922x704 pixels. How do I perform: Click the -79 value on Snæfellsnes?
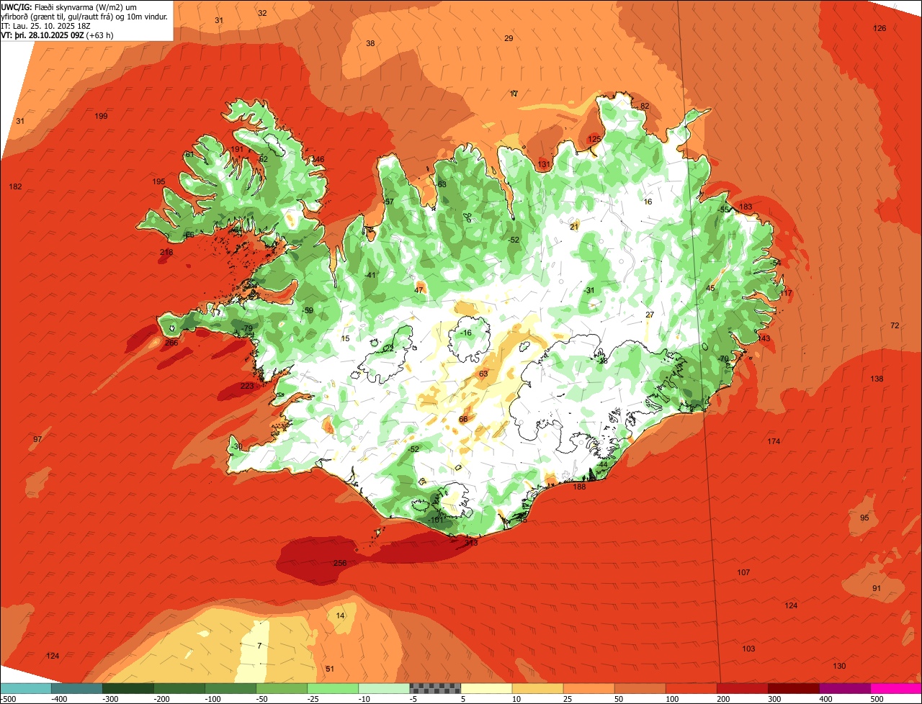(x=247, y=328)
